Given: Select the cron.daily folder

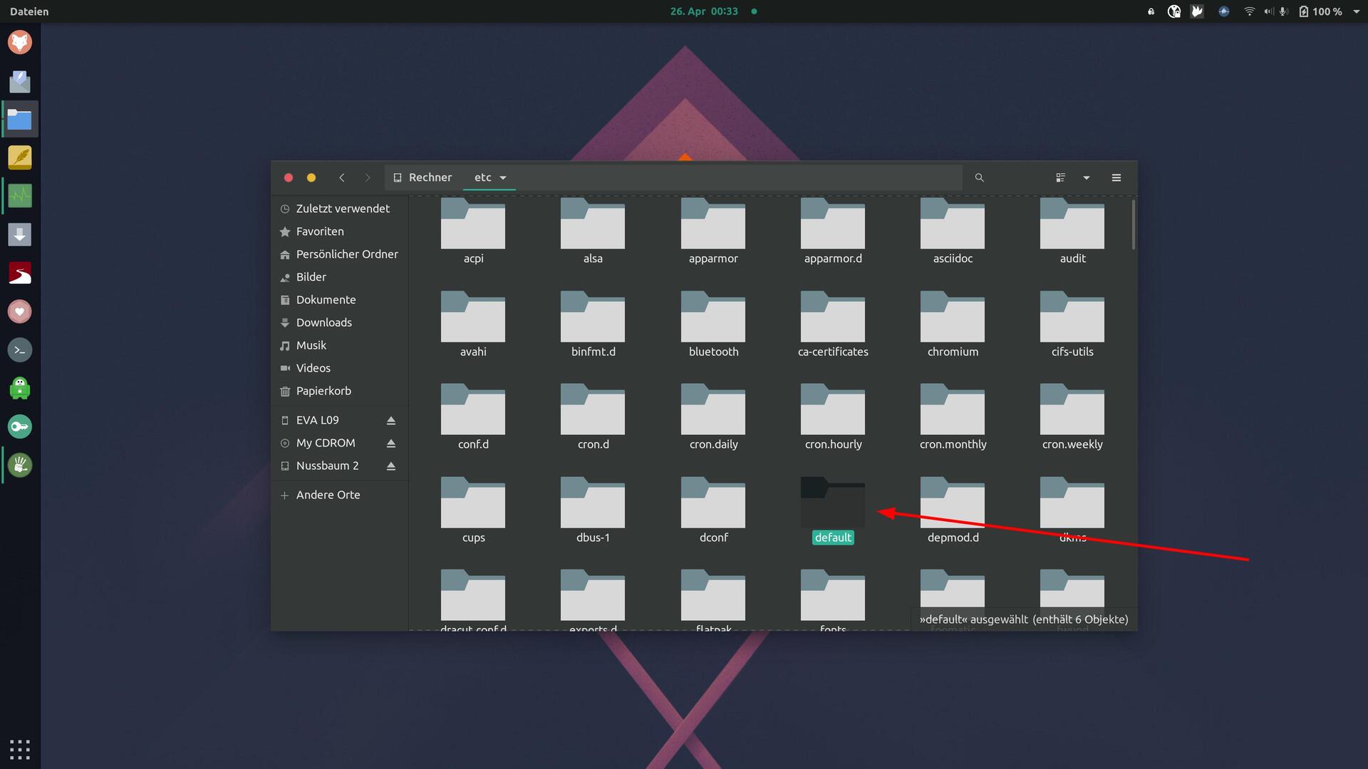Looking at the screenshot, I should (713, 413).
